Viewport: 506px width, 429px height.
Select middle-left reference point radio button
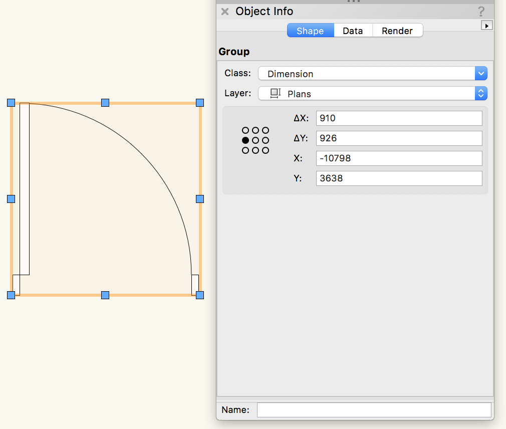pyautogui.click(x=245, y=140)
